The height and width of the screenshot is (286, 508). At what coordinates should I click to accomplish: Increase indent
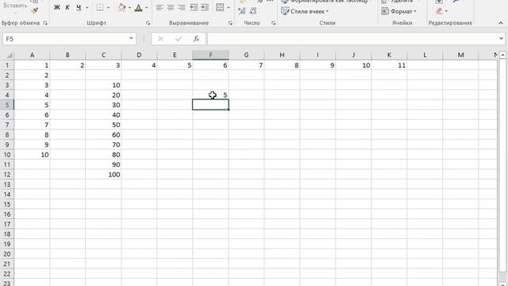205,7
